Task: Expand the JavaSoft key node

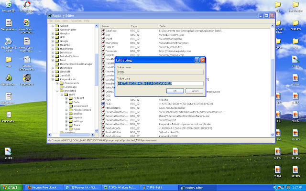Action: (53, 75)
